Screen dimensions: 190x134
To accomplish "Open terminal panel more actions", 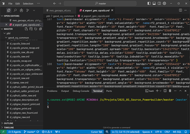I will 175,91.
